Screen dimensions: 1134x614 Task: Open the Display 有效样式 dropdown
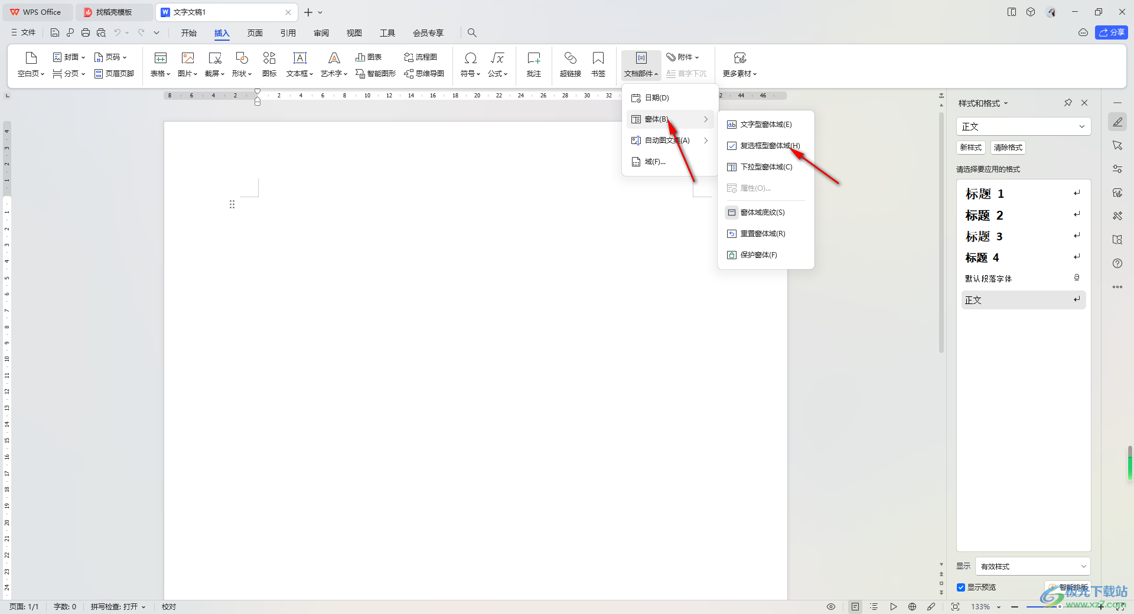(1033, 566)
